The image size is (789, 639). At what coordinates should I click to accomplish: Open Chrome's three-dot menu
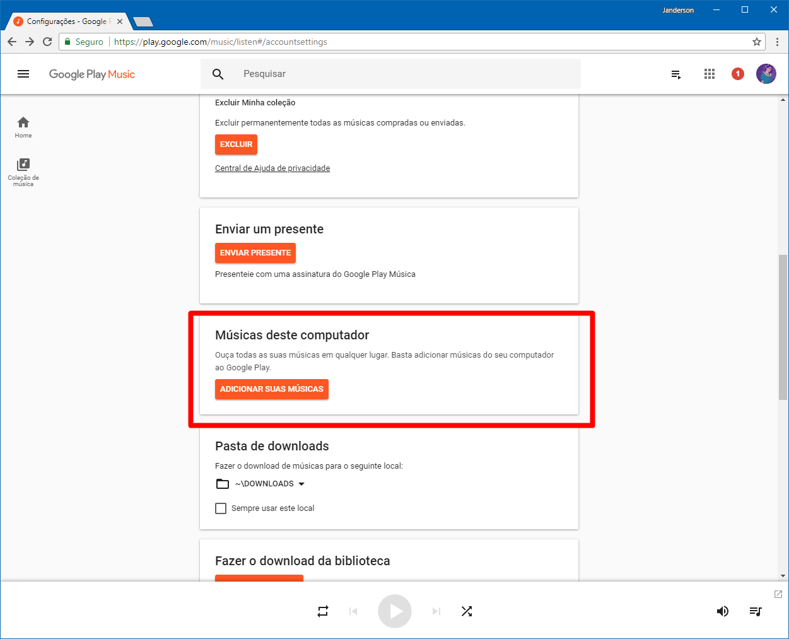pyautogui.click(x=777, y=41)
